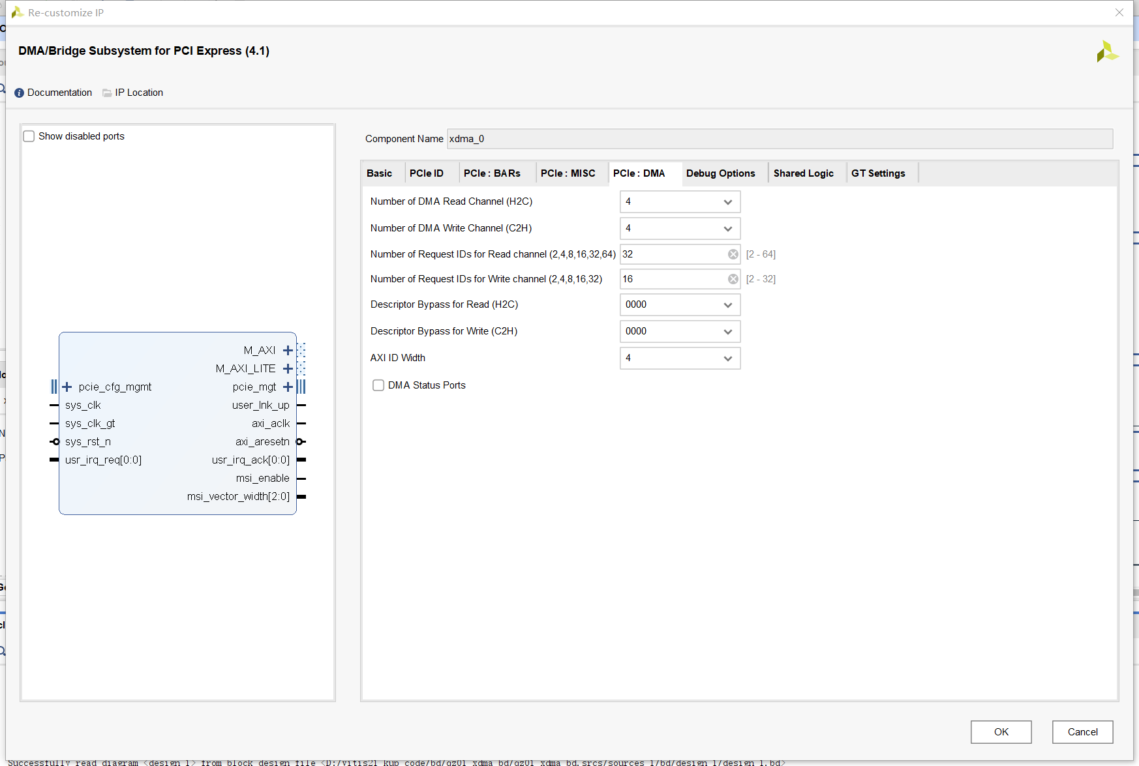Expand the pcie_mgt interface plus icon

(288, 387)
